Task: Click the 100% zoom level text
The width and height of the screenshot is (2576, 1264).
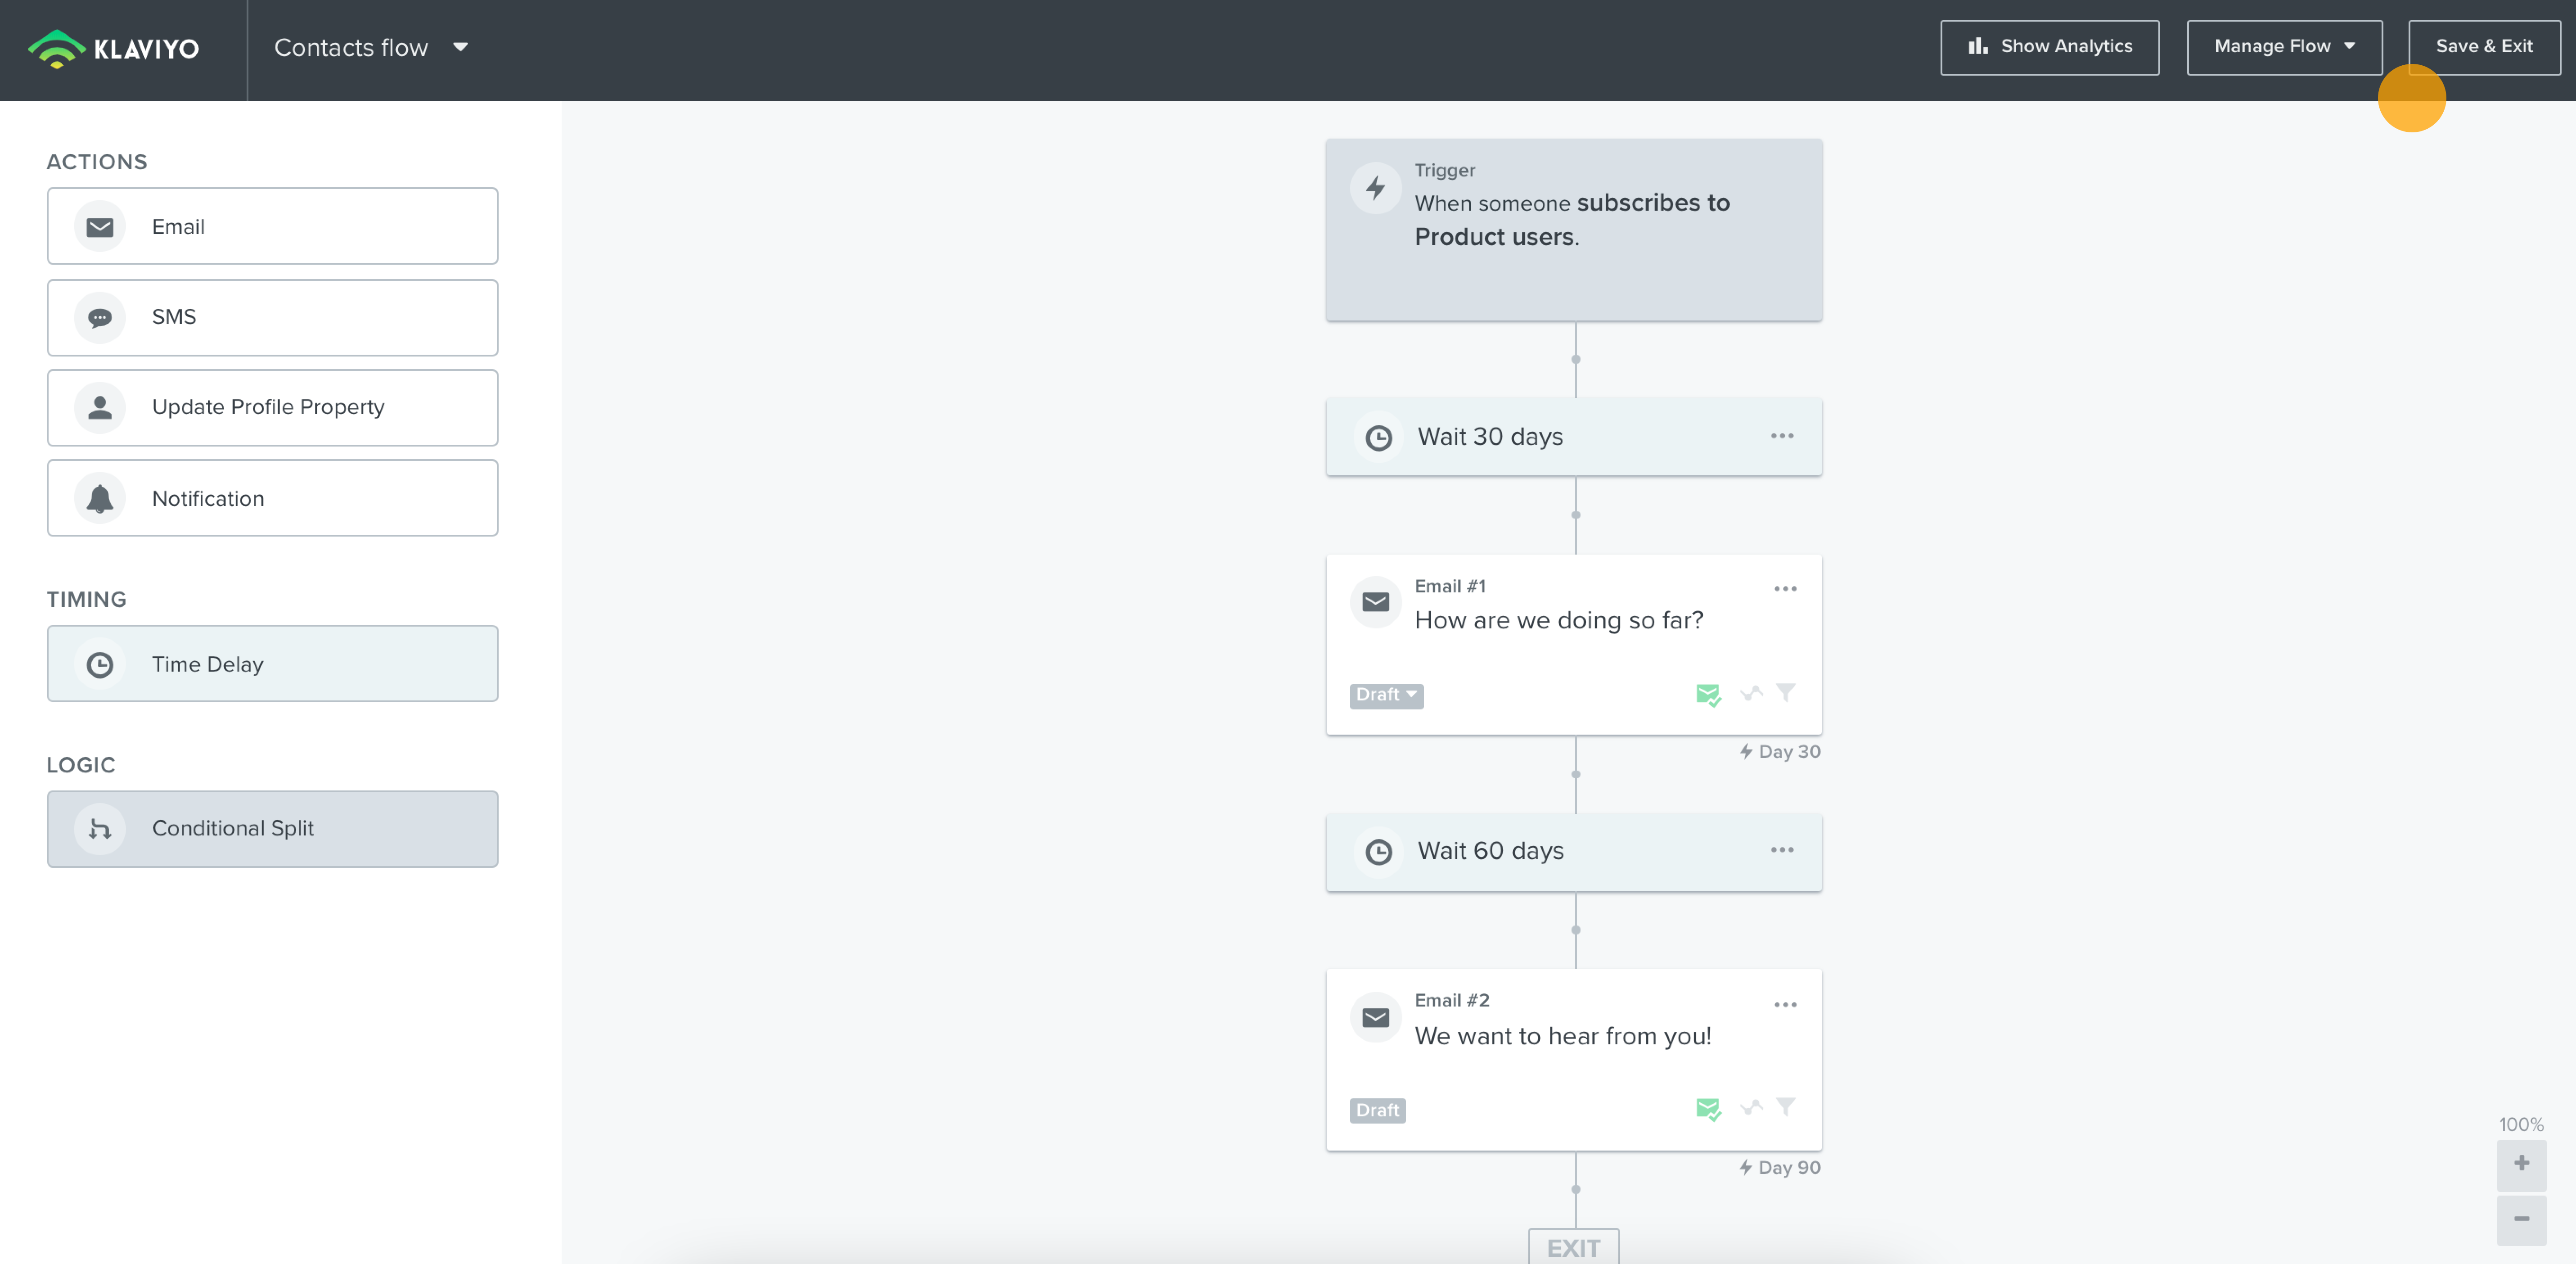Action: (2521, 1125)
